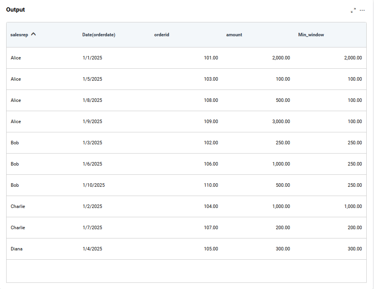Click the Min_window column header
The width and height of the screenshot is (374, 289).
point(311,35)
